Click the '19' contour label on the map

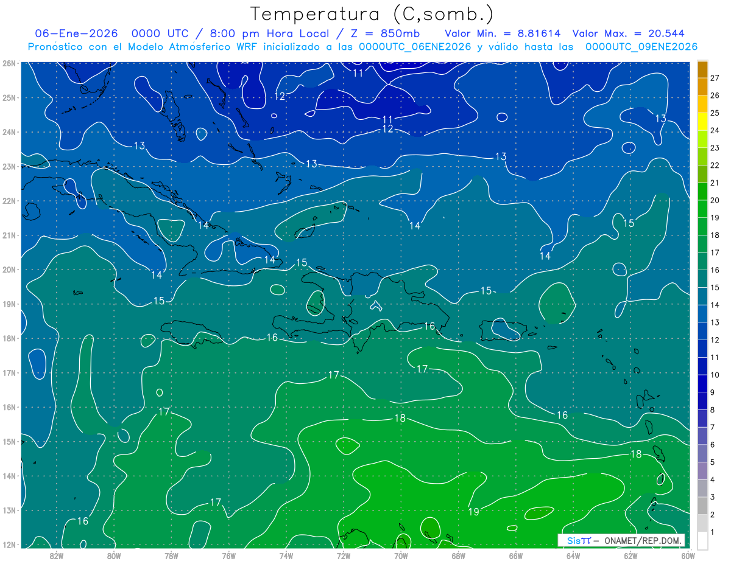point(473,512)
